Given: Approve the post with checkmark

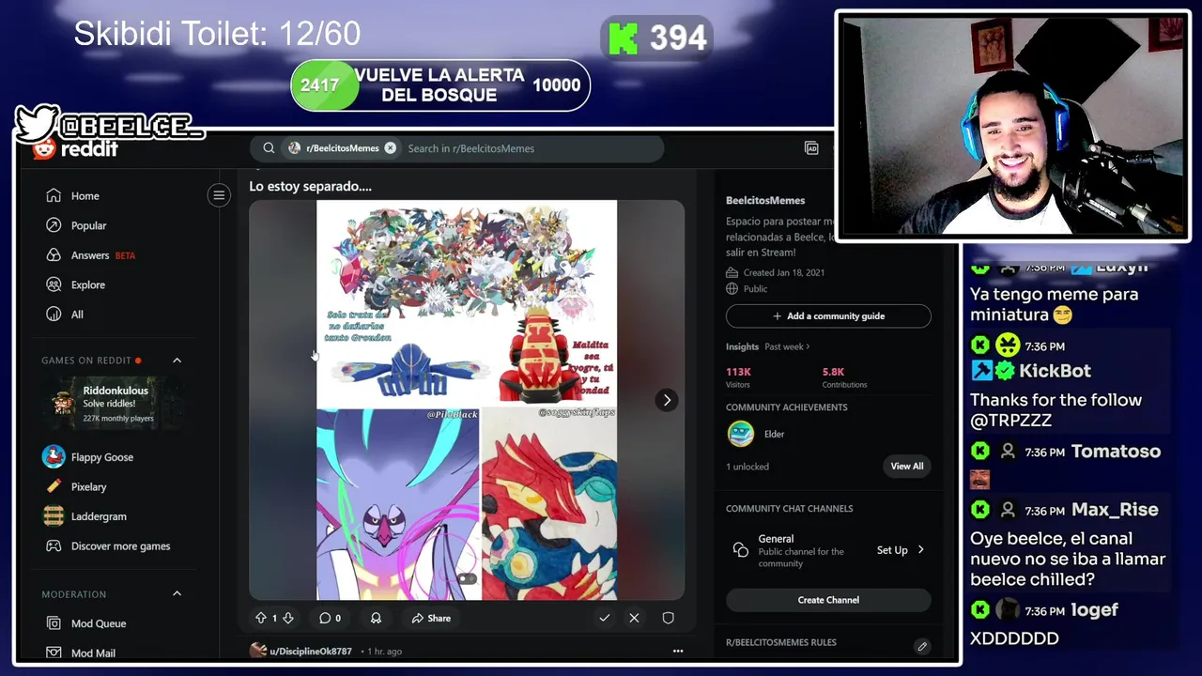Looking at the screenshot, I should coord(604,618).
